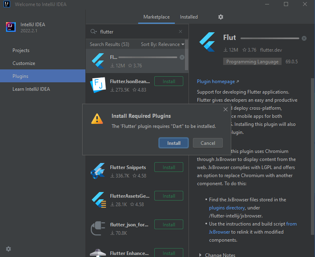Click the IntelliJ title bar app icon
Viewport: 315px width, 257px height.
point(7,4)
